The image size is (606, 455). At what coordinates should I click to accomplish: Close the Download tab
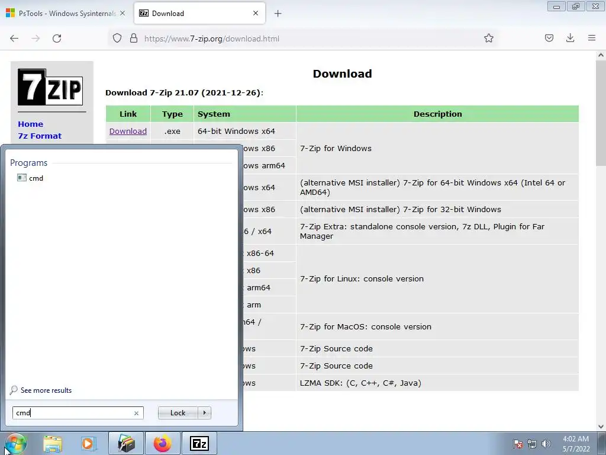[256, 13]
